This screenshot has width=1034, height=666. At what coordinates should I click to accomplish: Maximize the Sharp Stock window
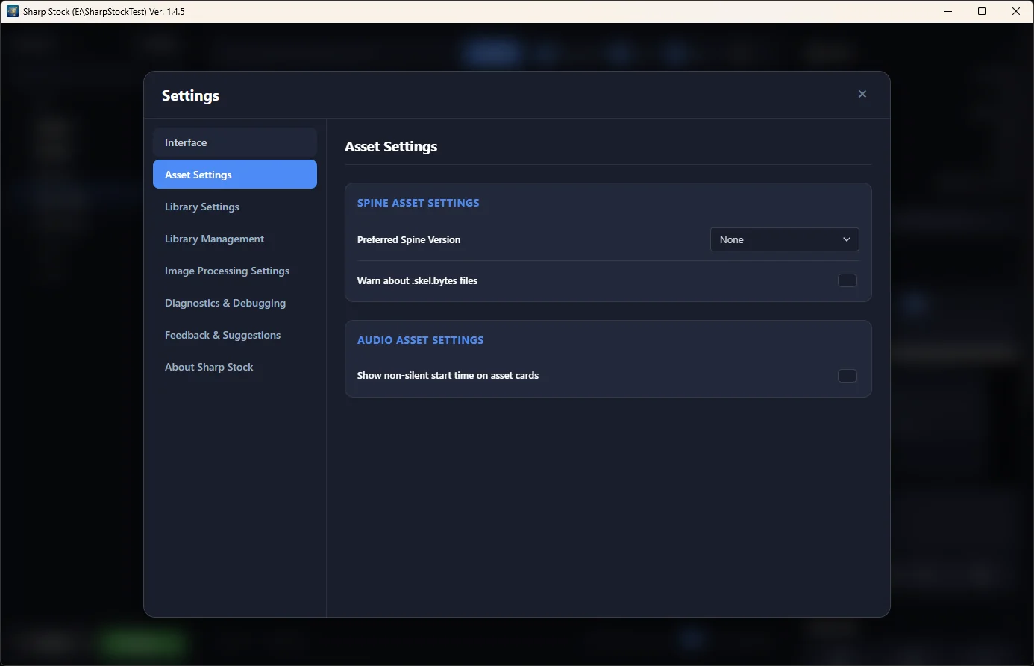pos(982,11)
